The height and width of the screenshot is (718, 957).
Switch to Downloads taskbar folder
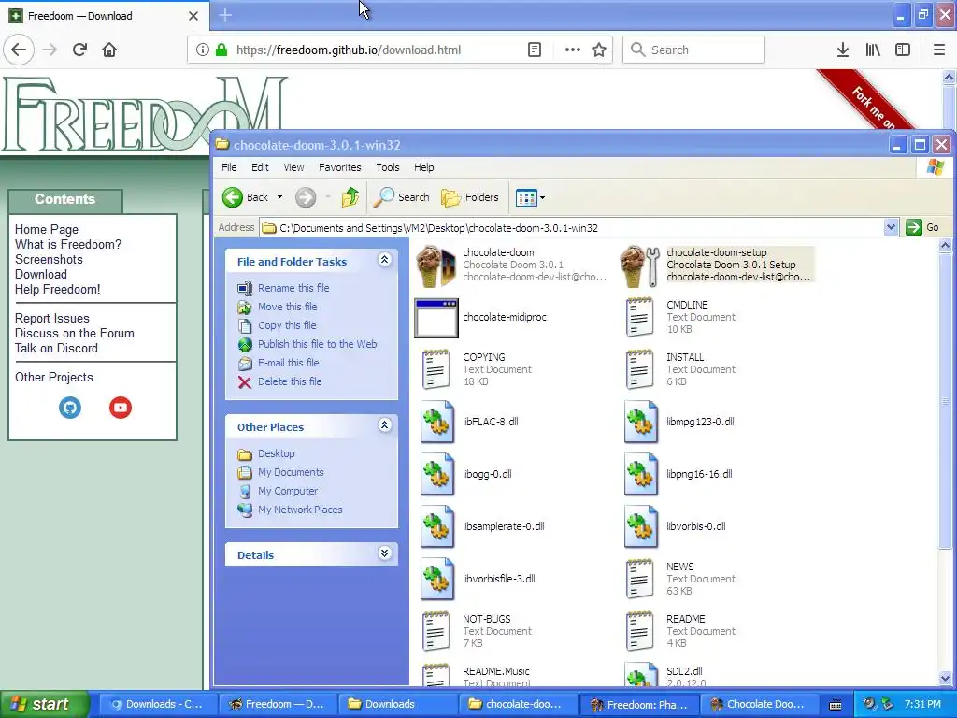pyautogui.click(x=396, y=705)
